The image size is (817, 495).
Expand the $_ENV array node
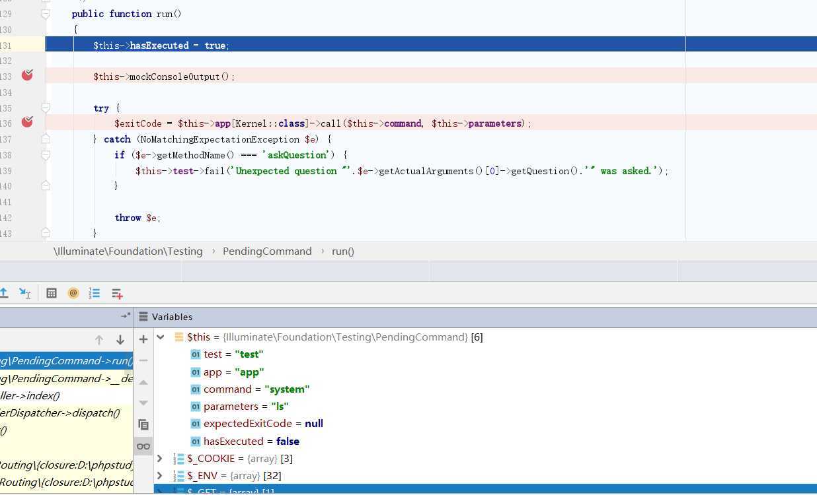click(x=160, y=475)
